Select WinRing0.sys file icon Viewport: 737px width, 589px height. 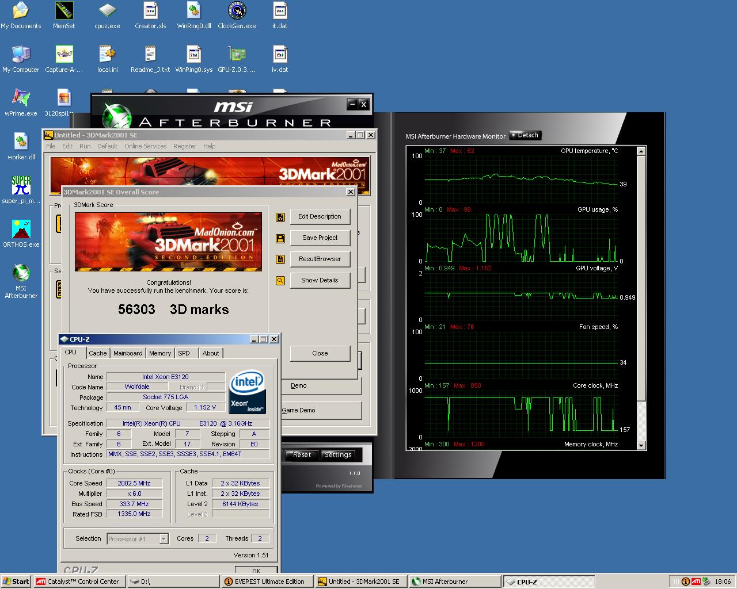click(193, 59)
